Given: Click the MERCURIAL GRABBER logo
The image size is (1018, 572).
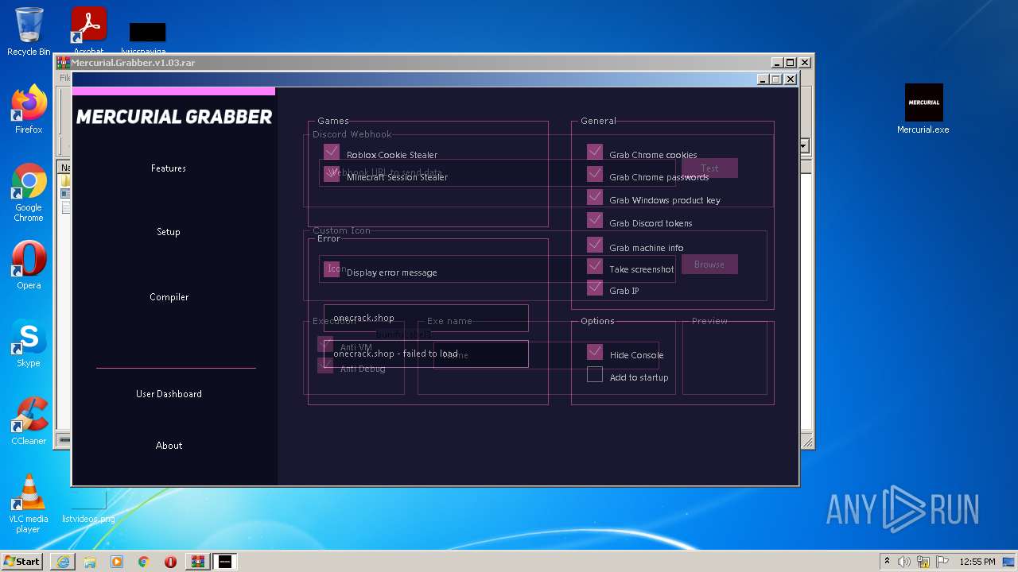Looking at the screenshot, I should [x=174, y=117].
